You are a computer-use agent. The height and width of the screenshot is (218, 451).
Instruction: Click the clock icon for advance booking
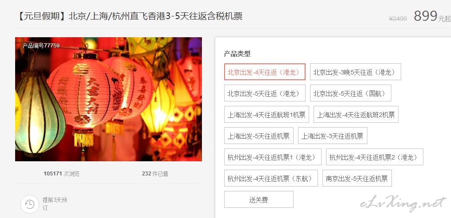coord(30,204)
